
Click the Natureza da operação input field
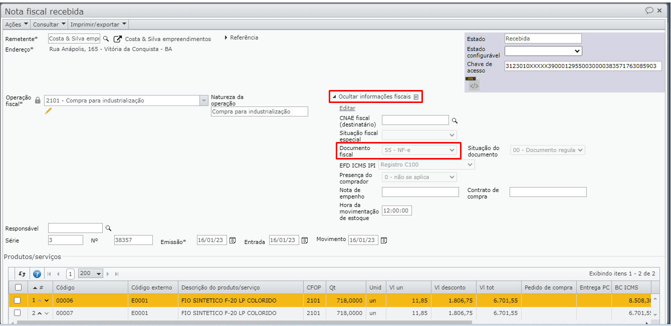(x=260, y=111)
